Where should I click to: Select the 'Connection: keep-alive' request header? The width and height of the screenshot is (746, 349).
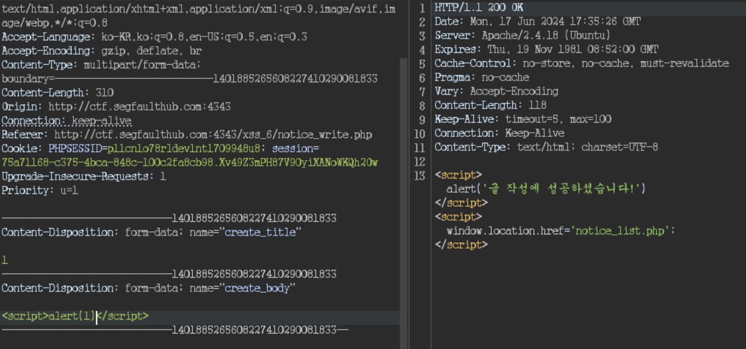[66, 121]
